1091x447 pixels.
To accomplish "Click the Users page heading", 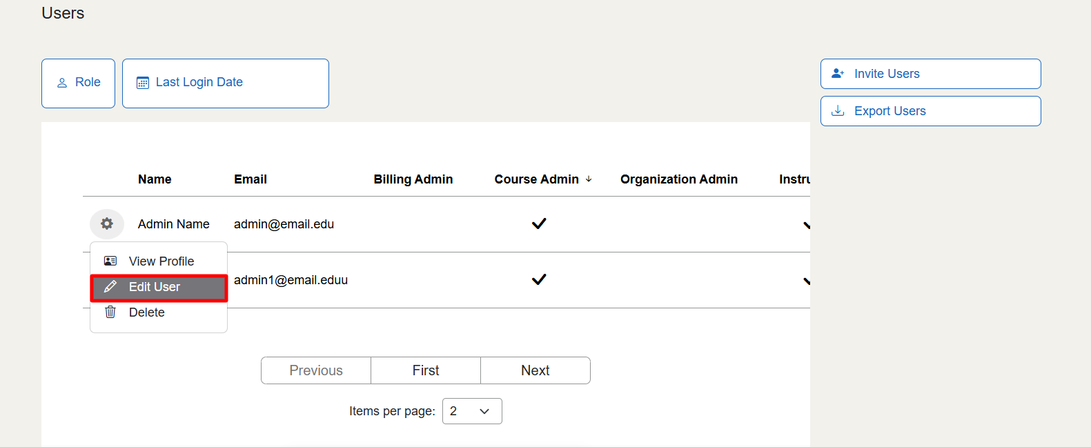I will (x=63, y=13).
